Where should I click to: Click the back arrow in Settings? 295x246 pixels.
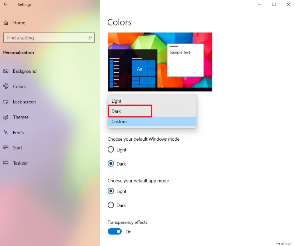click(x=6, y=4)
